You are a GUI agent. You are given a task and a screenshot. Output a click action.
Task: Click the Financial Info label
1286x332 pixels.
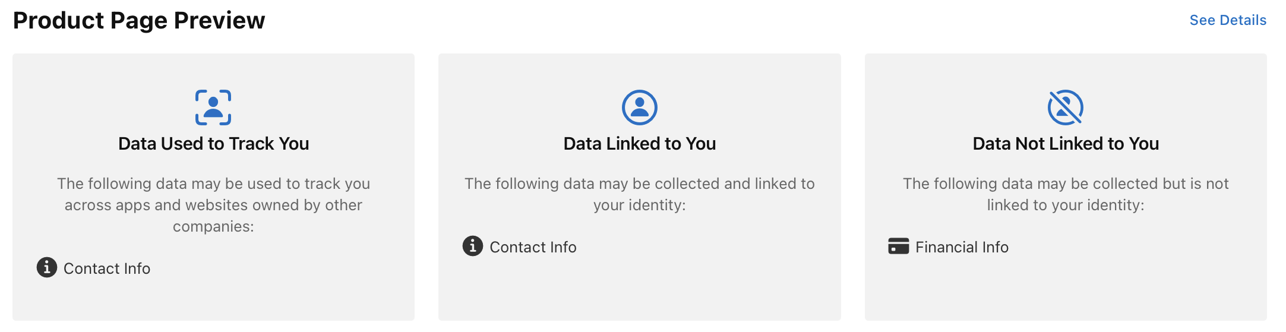pos(962,247)
